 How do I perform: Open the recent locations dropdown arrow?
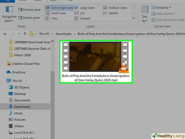(x=20, y=34)
